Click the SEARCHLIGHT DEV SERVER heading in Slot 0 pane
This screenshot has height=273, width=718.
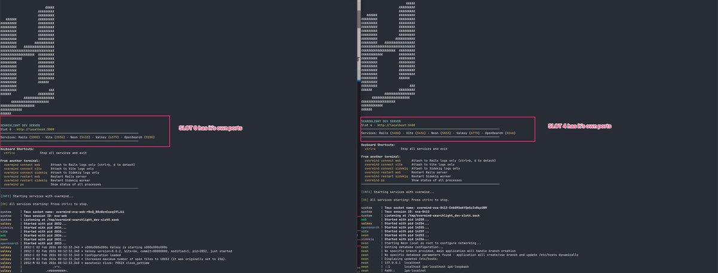click(20, 125)
